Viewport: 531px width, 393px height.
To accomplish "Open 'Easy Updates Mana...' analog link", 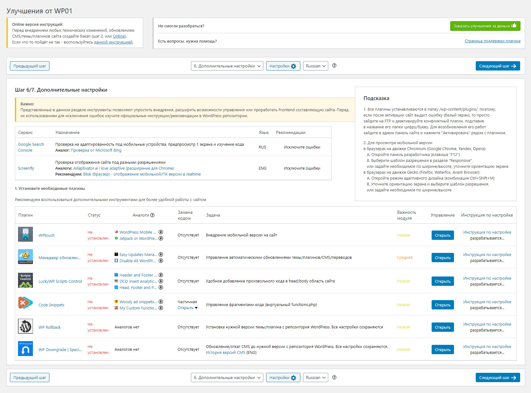I will [x=138, y=254].
